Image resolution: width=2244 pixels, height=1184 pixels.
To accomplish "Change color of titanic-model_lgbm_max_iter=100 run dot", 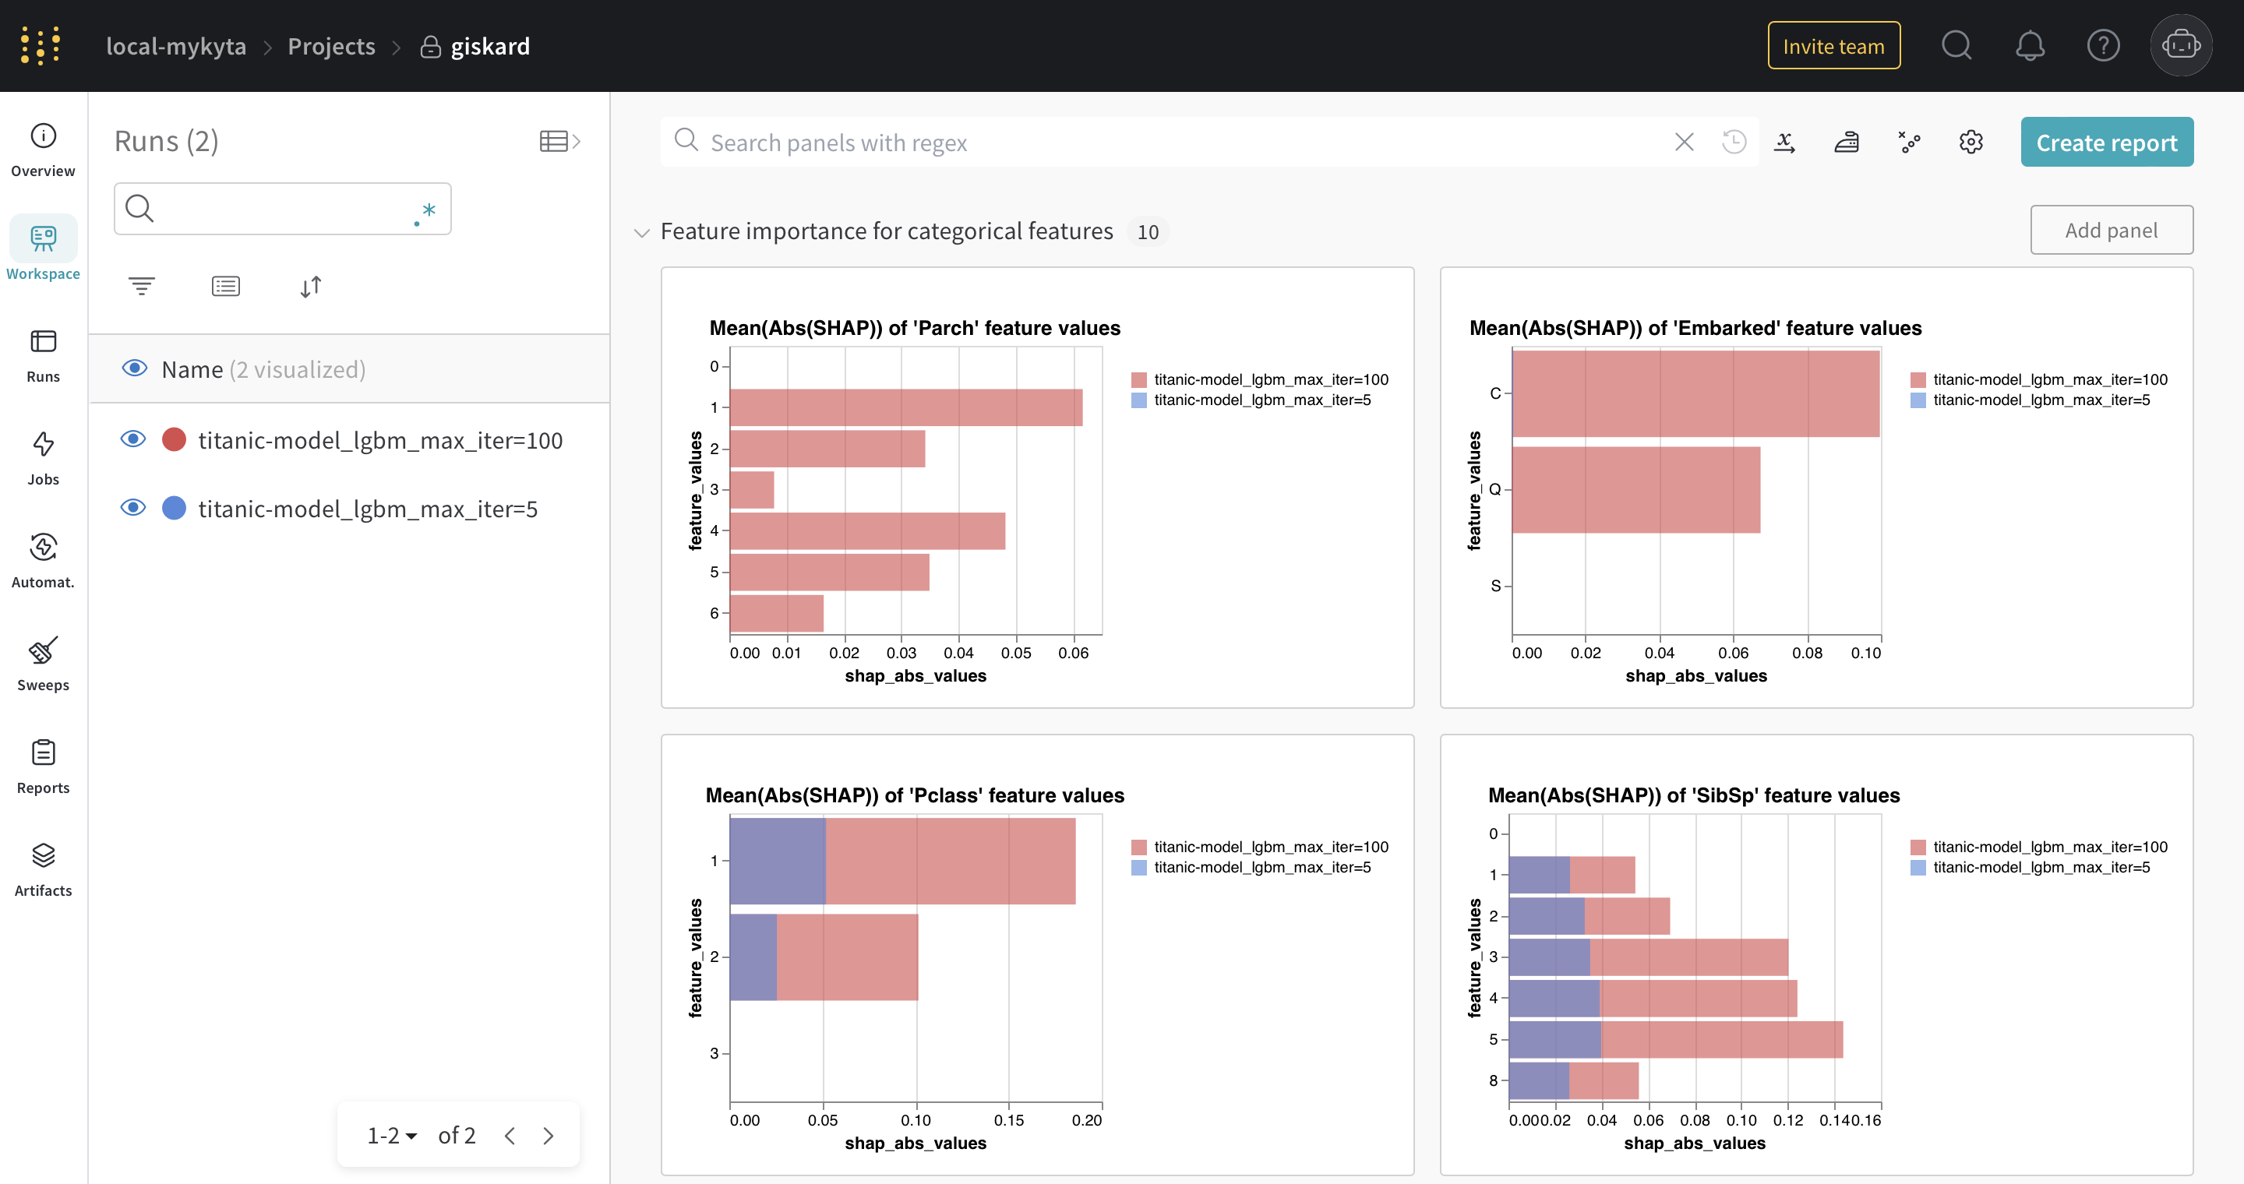I will point(175,439).
